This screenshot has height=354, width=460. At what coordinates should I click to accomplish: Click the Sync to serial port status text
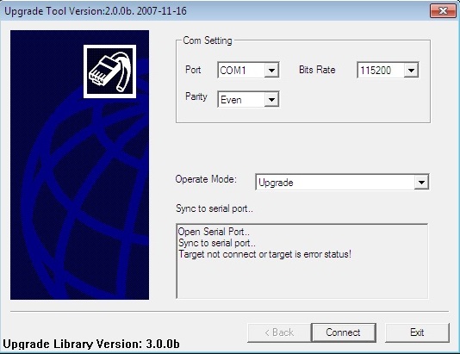(x=214, y=208)
